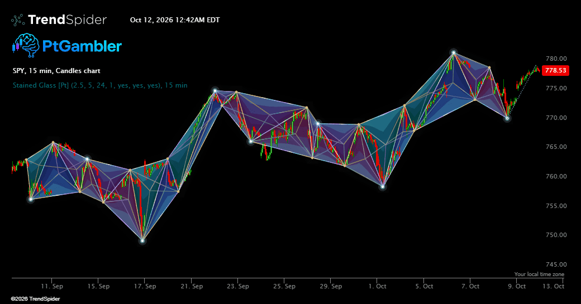The image size is (581, 304).
Task: Select the glowing pivot marker at the chart's lowest trough
Action: 142,241
